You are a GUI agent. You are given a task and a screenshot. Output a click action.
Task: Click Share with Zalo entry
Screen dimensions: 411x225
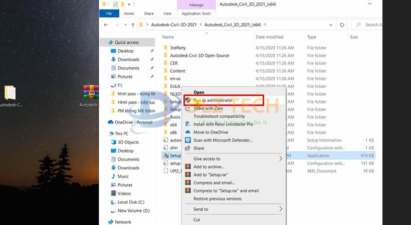pyautogui.click(x=208, y=108)
